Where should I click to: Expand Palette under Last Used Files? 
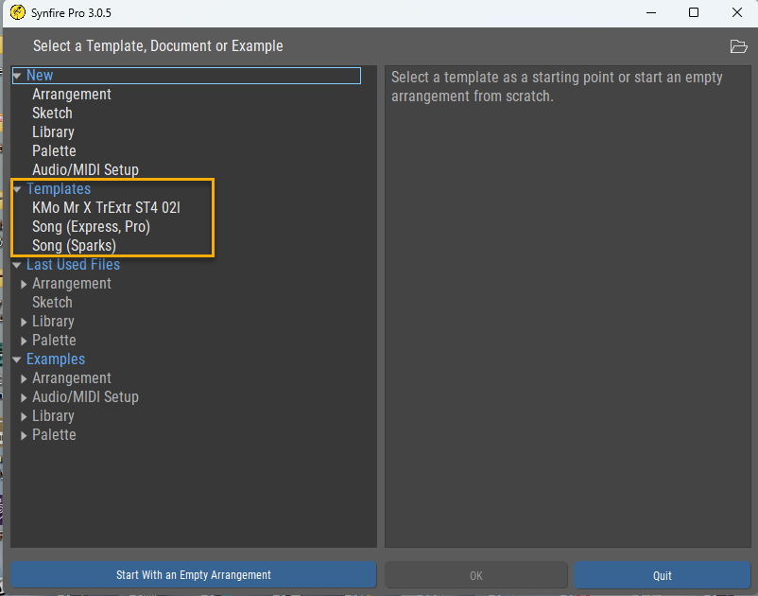(25, 341)
